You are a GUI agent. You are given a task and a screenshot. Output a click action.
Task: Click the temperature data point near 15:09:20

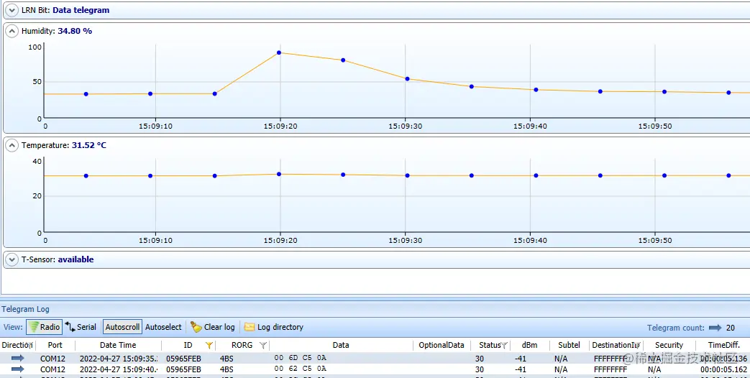(279, 174)
